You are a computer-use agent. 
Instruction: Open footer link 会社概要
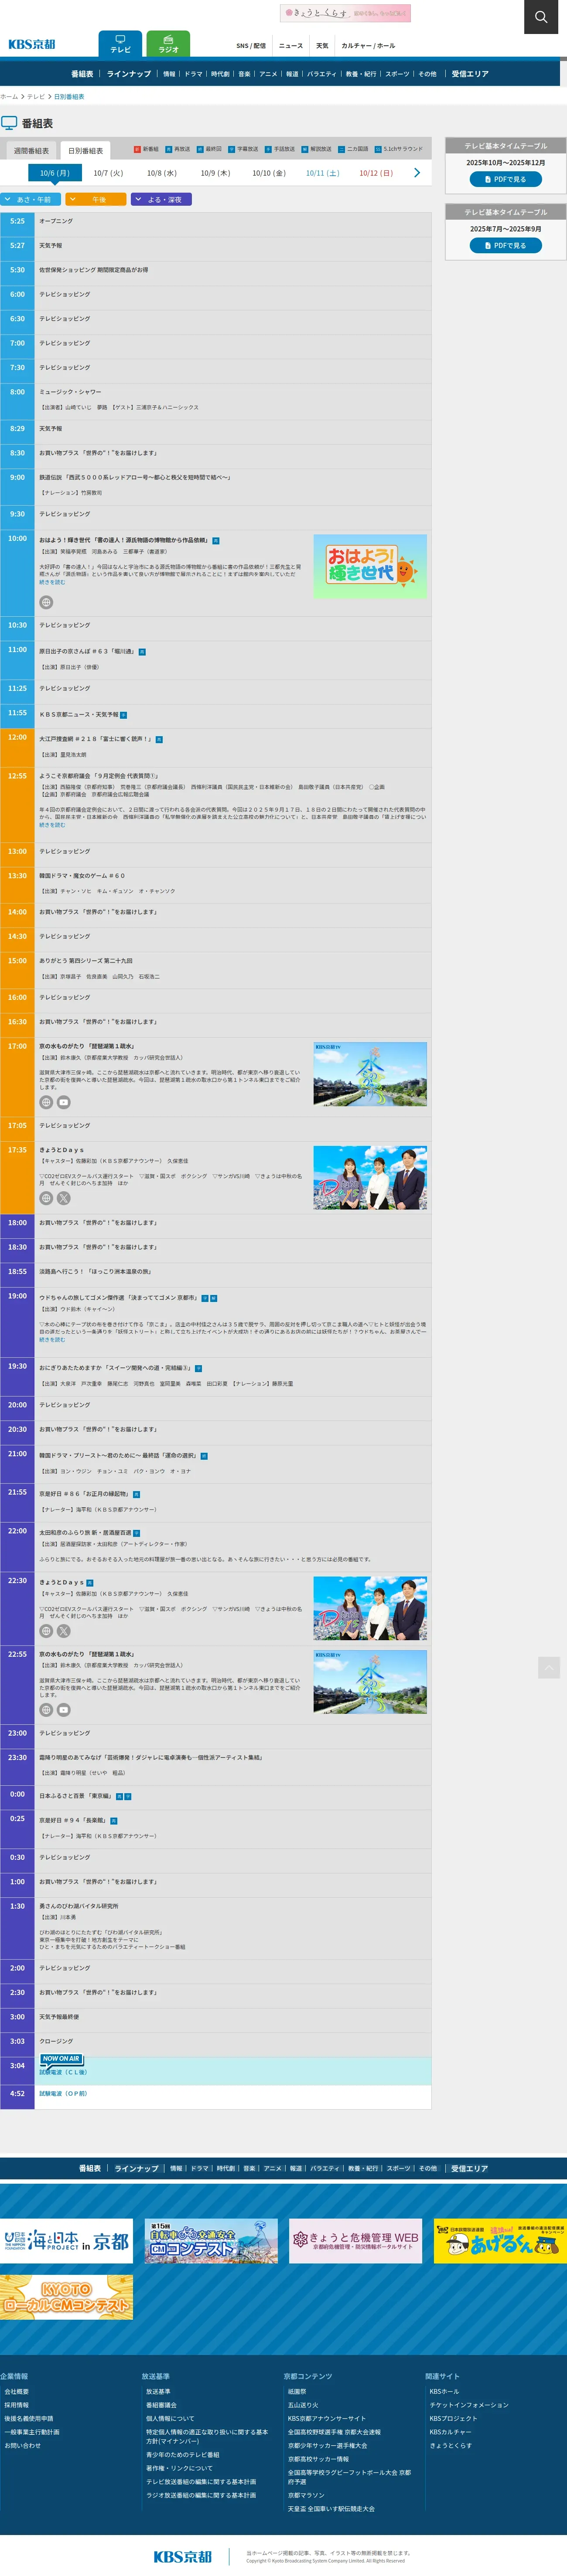coord(16,2392)
